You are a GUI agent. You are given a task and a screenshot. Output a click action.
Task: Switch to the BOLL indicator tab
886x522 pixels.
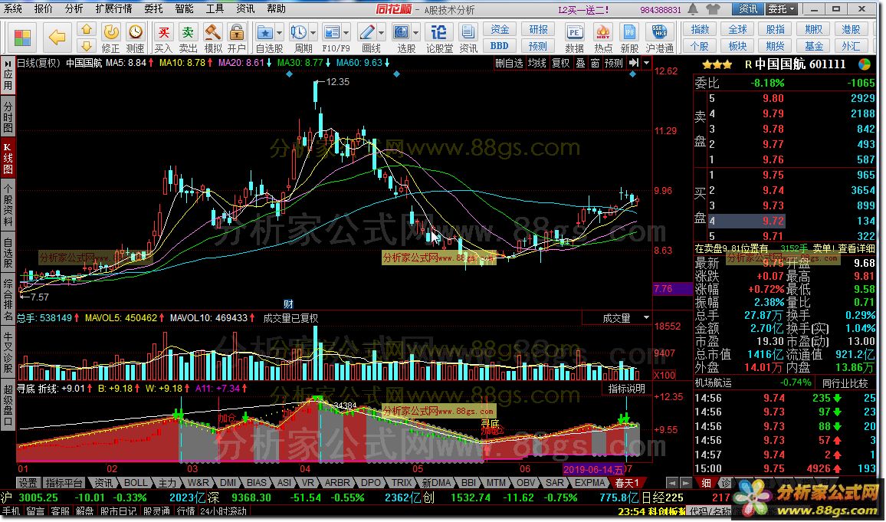coord(136,482)
